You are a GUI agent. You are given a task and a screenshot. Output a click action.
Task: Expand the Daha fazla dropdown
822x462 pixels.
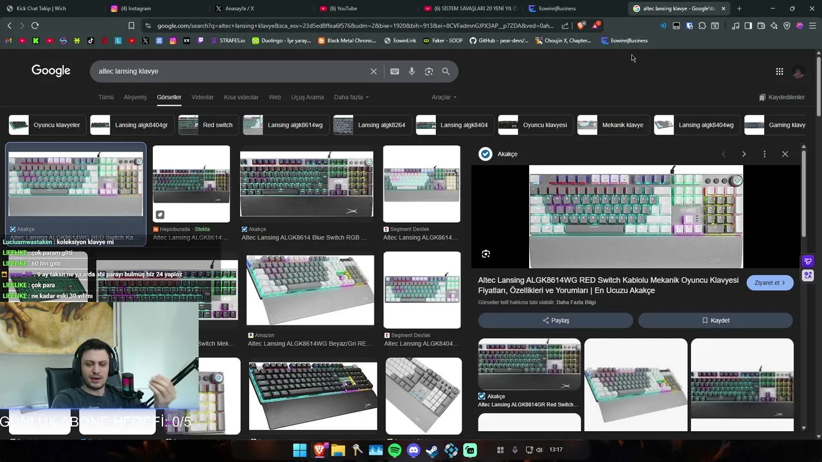[351, 97]
